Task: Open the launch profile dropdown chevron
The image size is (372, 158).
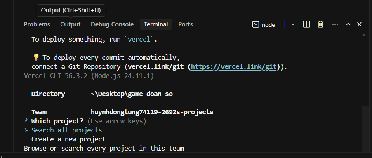Action: pyautogui.click(x=293, y=24)
